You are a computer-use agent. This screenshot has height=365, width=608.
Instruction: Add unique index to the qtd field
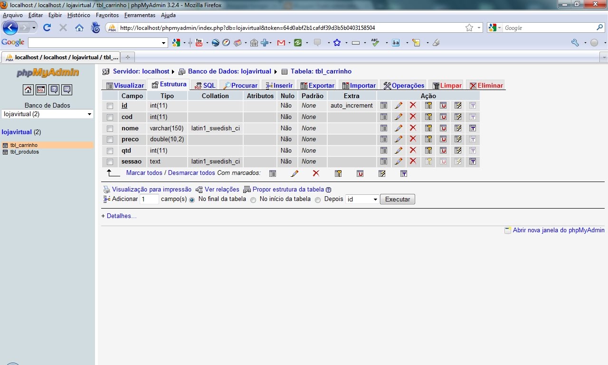443,150
